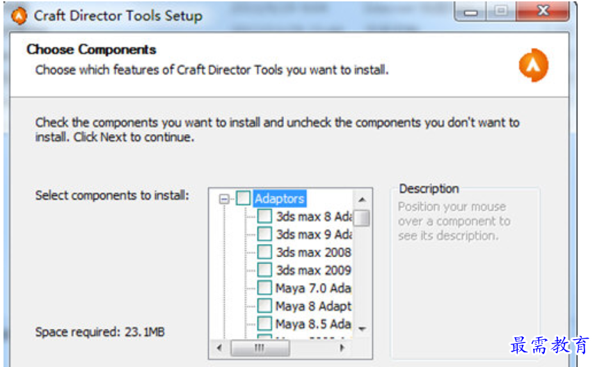Viewport: 595px width, 367px height.
Task: Select the 3ds max 2009 row
Action: pos(313,270)
